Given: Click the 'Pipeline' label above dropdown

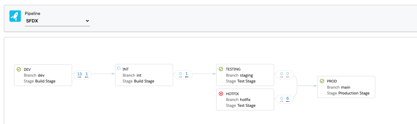Looking at the screenshot, I should click(x=33, y=14).
